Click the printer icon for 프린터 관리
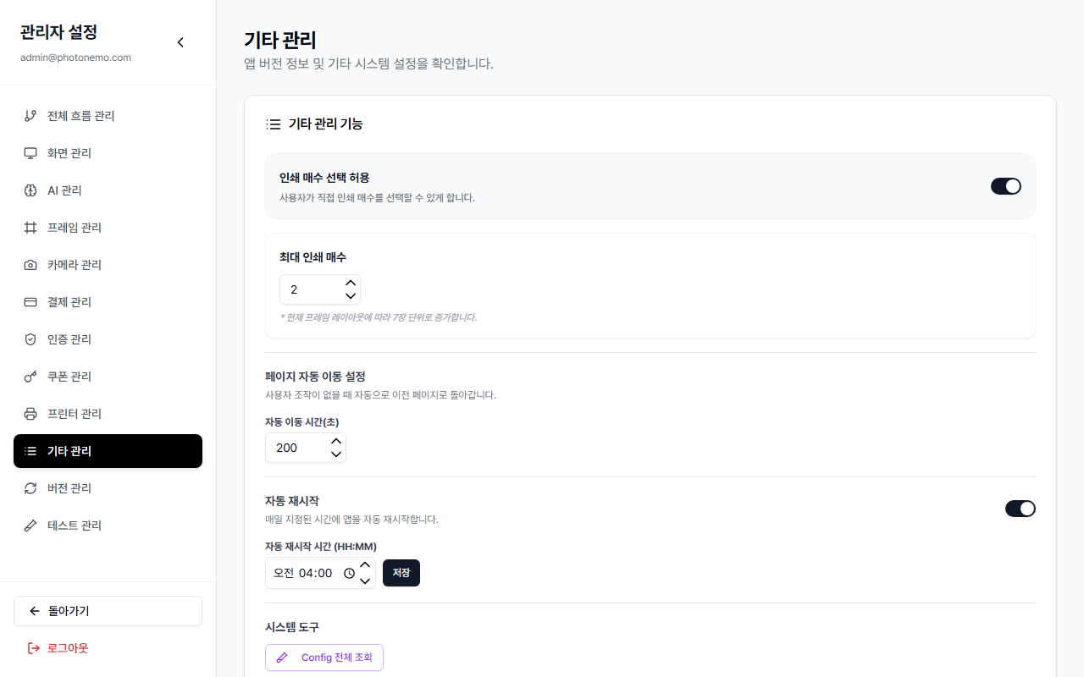Viewport: 1084px width, 677px height. point(30,414)
